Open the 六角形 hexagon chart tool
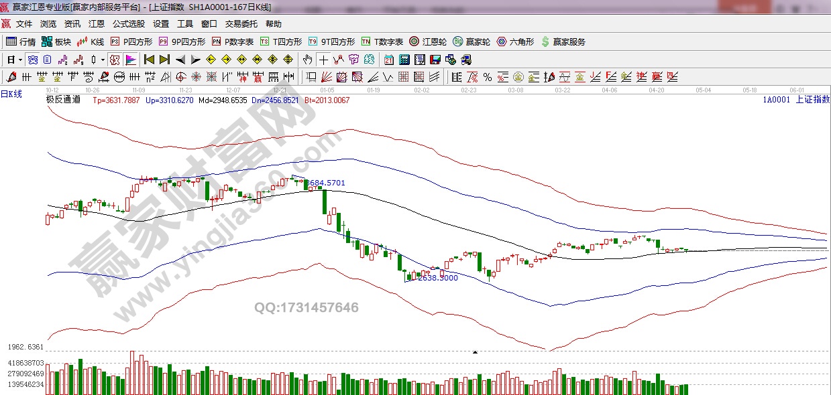 (x=515, y=42)
